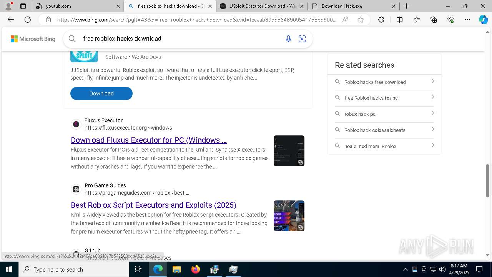This screenshot has height=277, width=492.
Task: Open File Explorer from taskbar
Action: [176, 269]
